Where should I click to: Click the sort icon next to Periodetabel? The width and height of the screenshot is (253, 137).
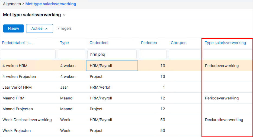[29, 43]
